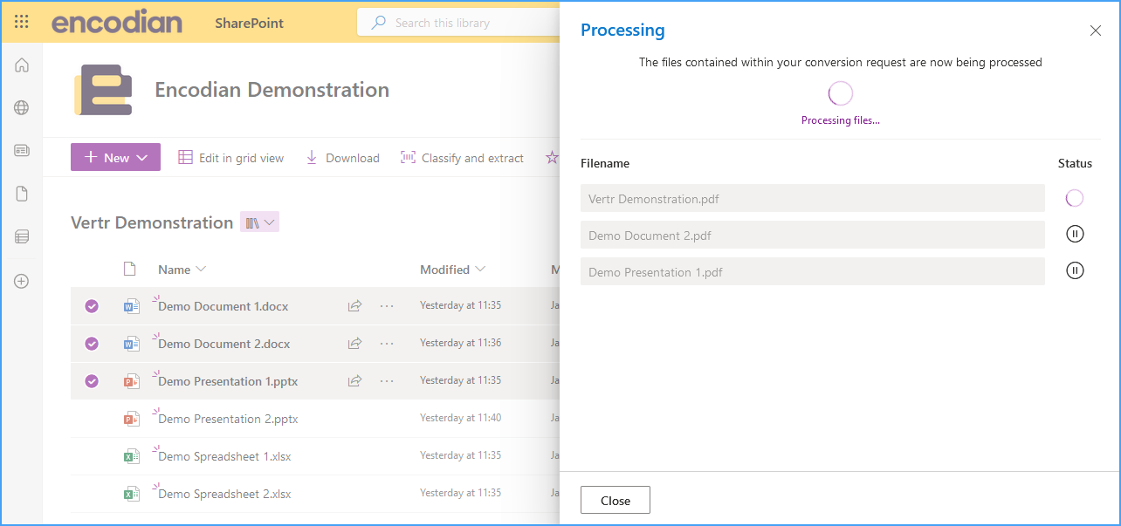Open My lists icon in left rail
Image resolution: width=1121 pixels, height=526 pixels.
22,236
